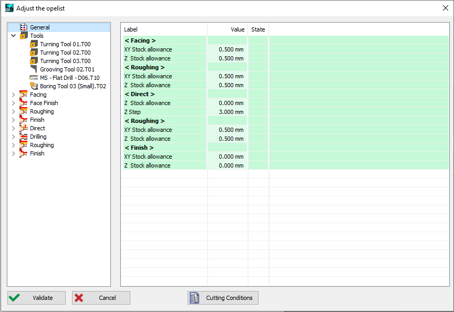Image resolution: width=454 pixels, height=312 pixels.
Task: Click the Validate button
Action: (36, 298)
